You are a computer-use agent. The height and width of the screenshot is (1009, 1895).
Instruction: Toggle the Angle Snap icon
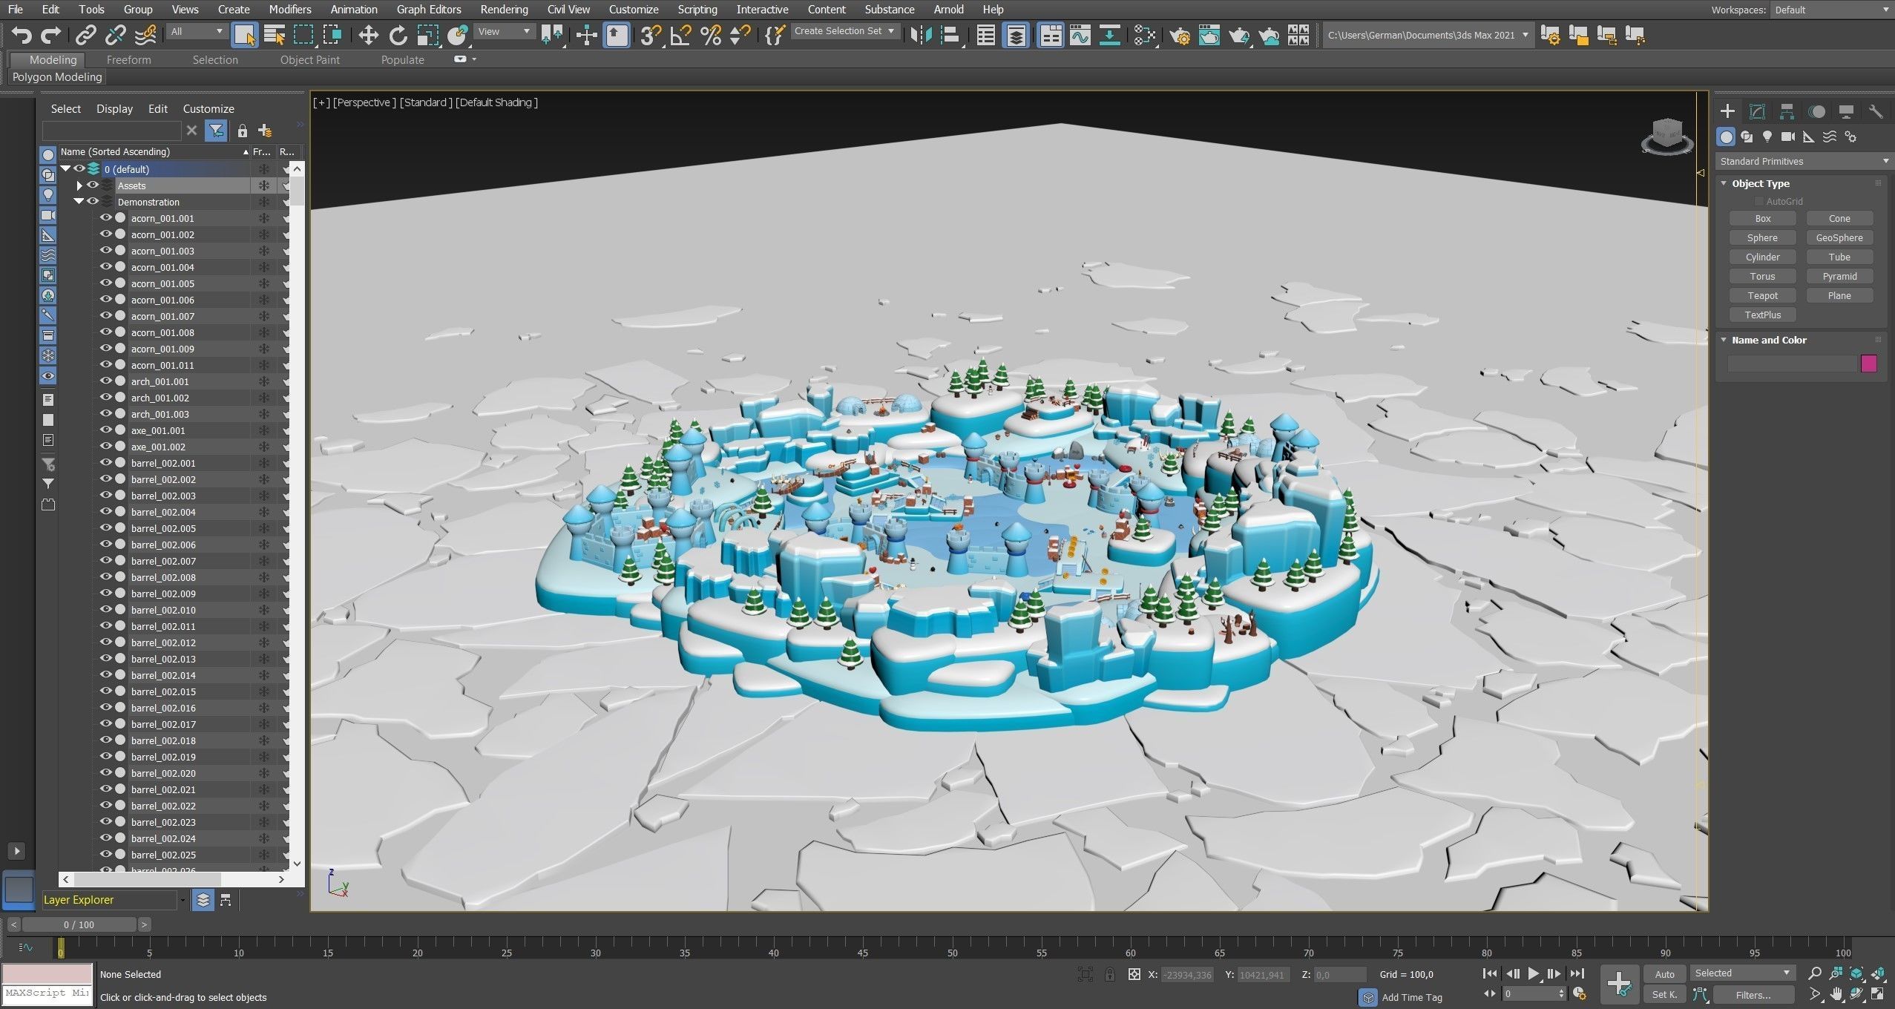pos(680,35)
